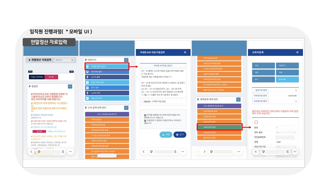Screen dimensions: 330x185
Task: Open the 바로가기 dropdown beside 연말정산 자료입력
Action: (x=64, y=60)
